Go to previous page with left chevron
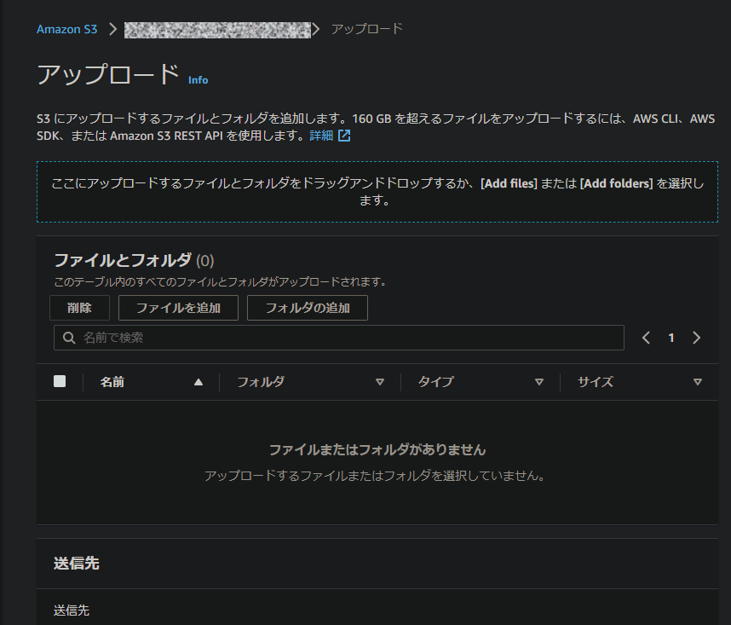731x625 pixels. [x=646, y=338]
